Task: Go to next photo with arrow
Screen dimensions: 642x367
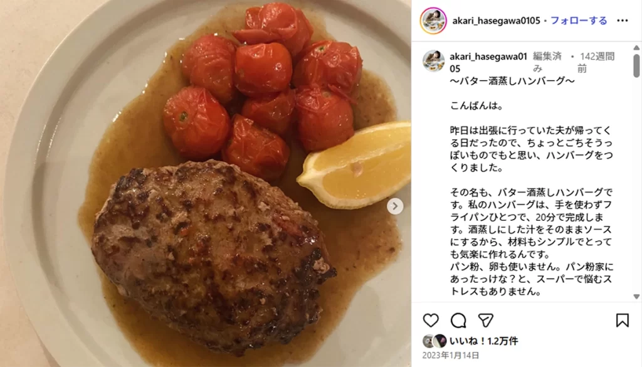Action: (395, 206)
